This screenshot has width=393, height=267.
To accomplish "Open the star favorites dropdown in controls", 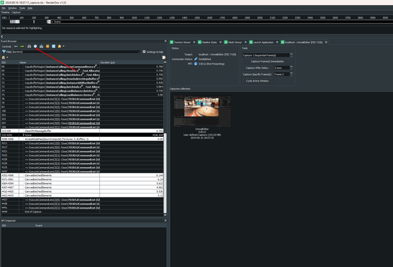I will (61, 46).
